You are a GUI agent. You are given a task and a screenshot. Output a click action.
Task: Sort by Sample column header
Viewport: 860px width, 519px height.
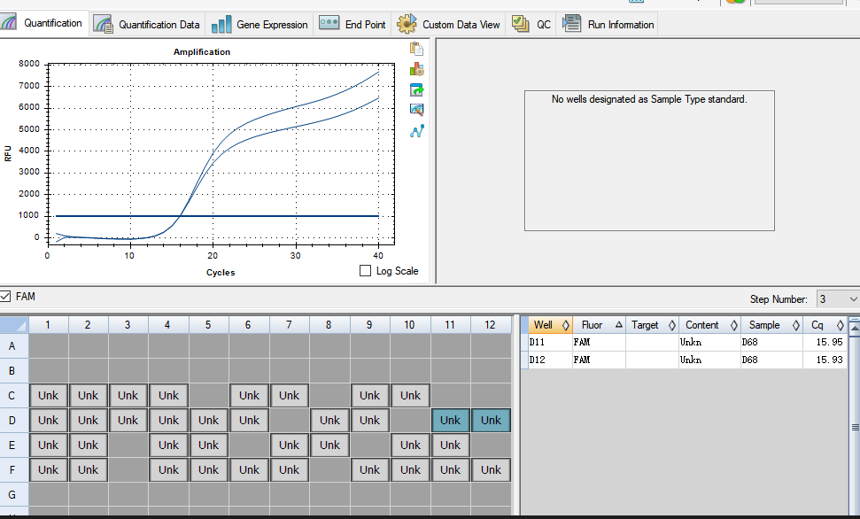click(771, 325)
